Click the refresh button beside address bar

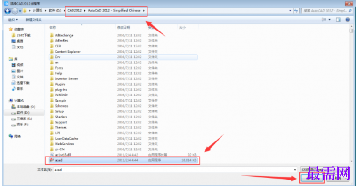tap(296, 10)
